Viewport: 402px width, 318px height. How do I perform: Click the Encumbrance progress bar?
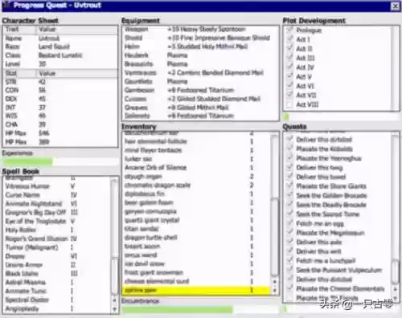point(200,309)
